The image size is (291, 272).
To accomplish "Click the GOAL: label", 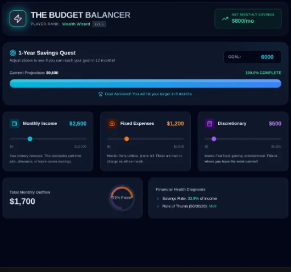I will (235, 57).
